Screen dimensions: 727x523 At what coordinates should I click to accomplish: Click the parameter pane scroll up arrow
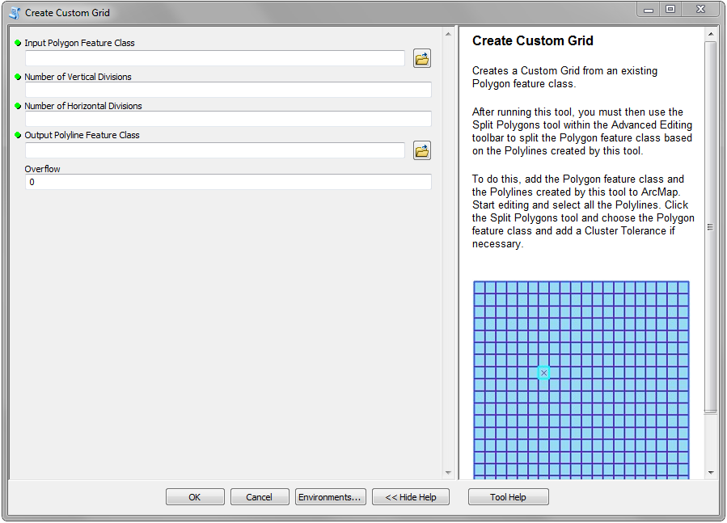pos(448,34)
